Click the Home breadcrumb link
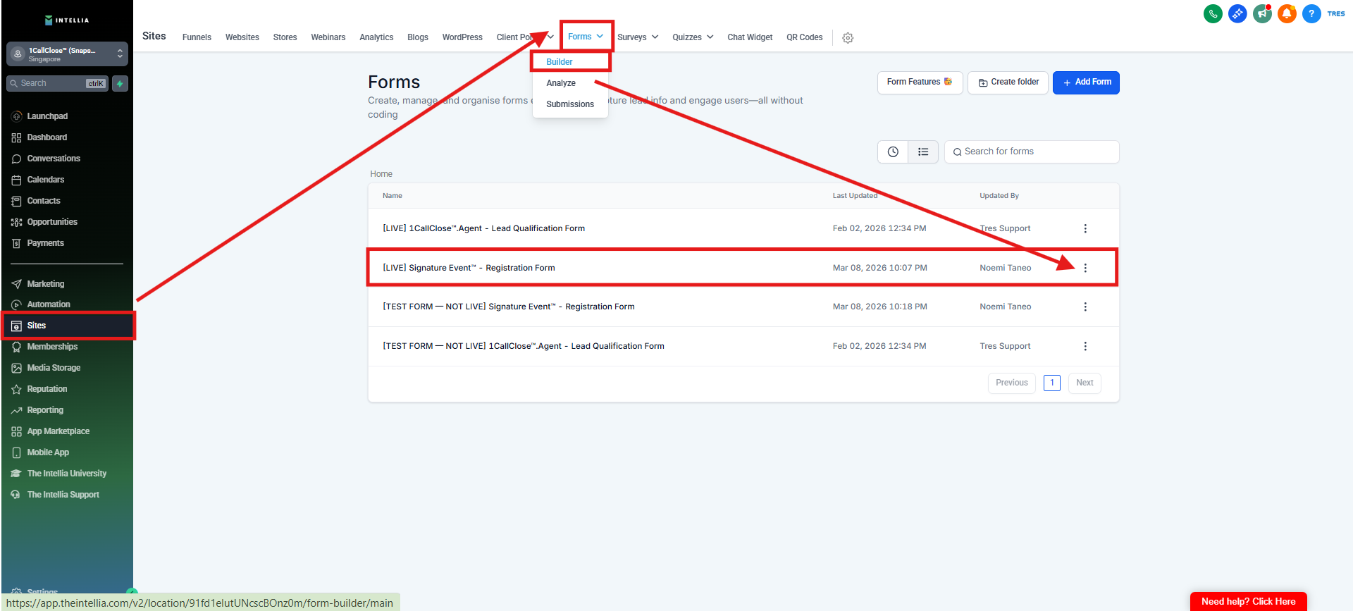 pos(381,174)
